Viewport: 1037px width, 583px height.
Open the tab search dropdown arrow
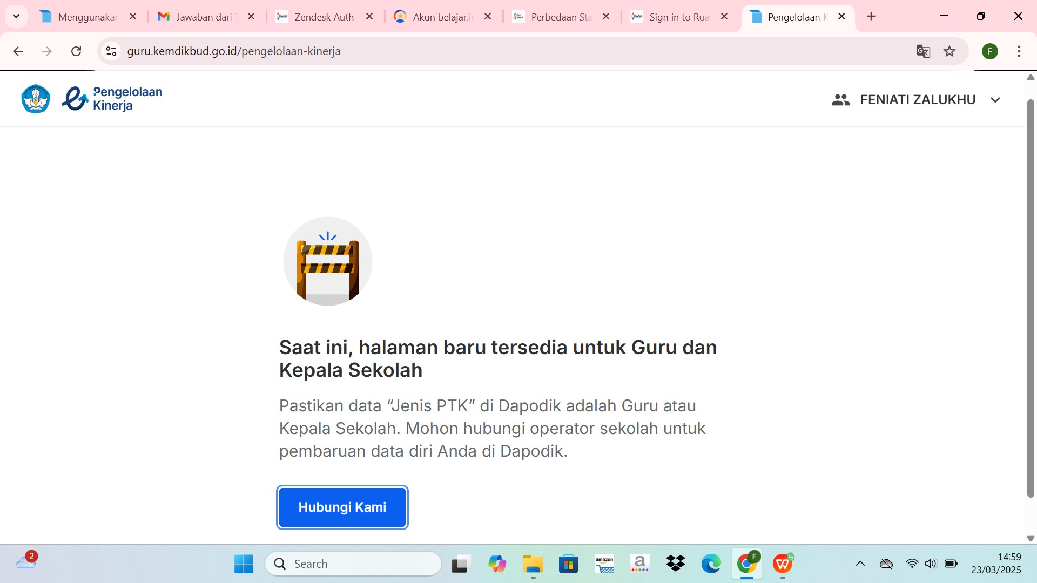click(16, 16)
